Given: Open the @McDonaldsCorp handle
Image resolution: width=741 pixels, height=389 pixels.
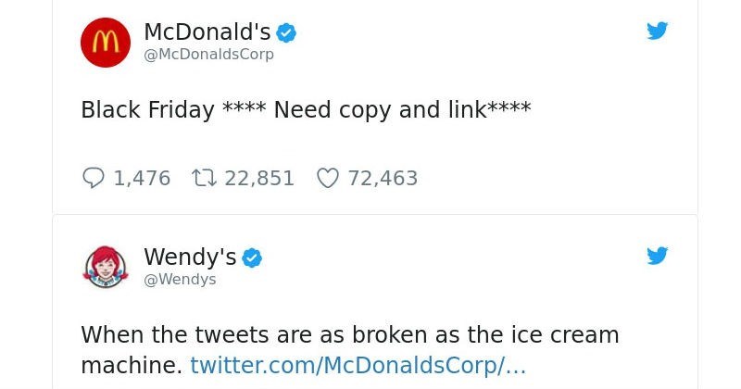Looking at the screenshot, I should (209, 55).
